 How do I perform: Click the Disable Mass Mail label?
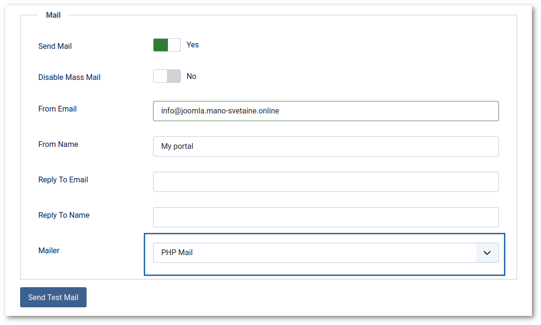[69, 78]
